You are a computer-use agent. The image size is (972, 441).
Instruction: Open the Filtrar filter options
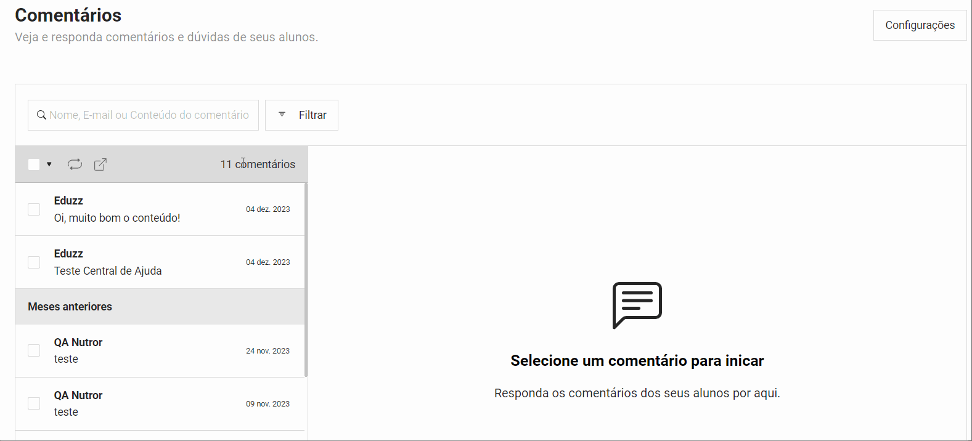point(301,115)
